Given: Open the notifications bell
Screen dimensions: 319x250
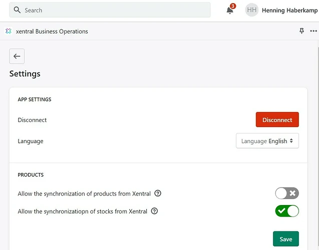Looking at the screenshot, I should point(230,10).
